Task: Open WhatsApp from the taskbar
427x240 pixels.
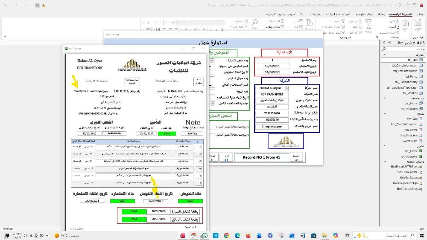Action: (204, 235)
